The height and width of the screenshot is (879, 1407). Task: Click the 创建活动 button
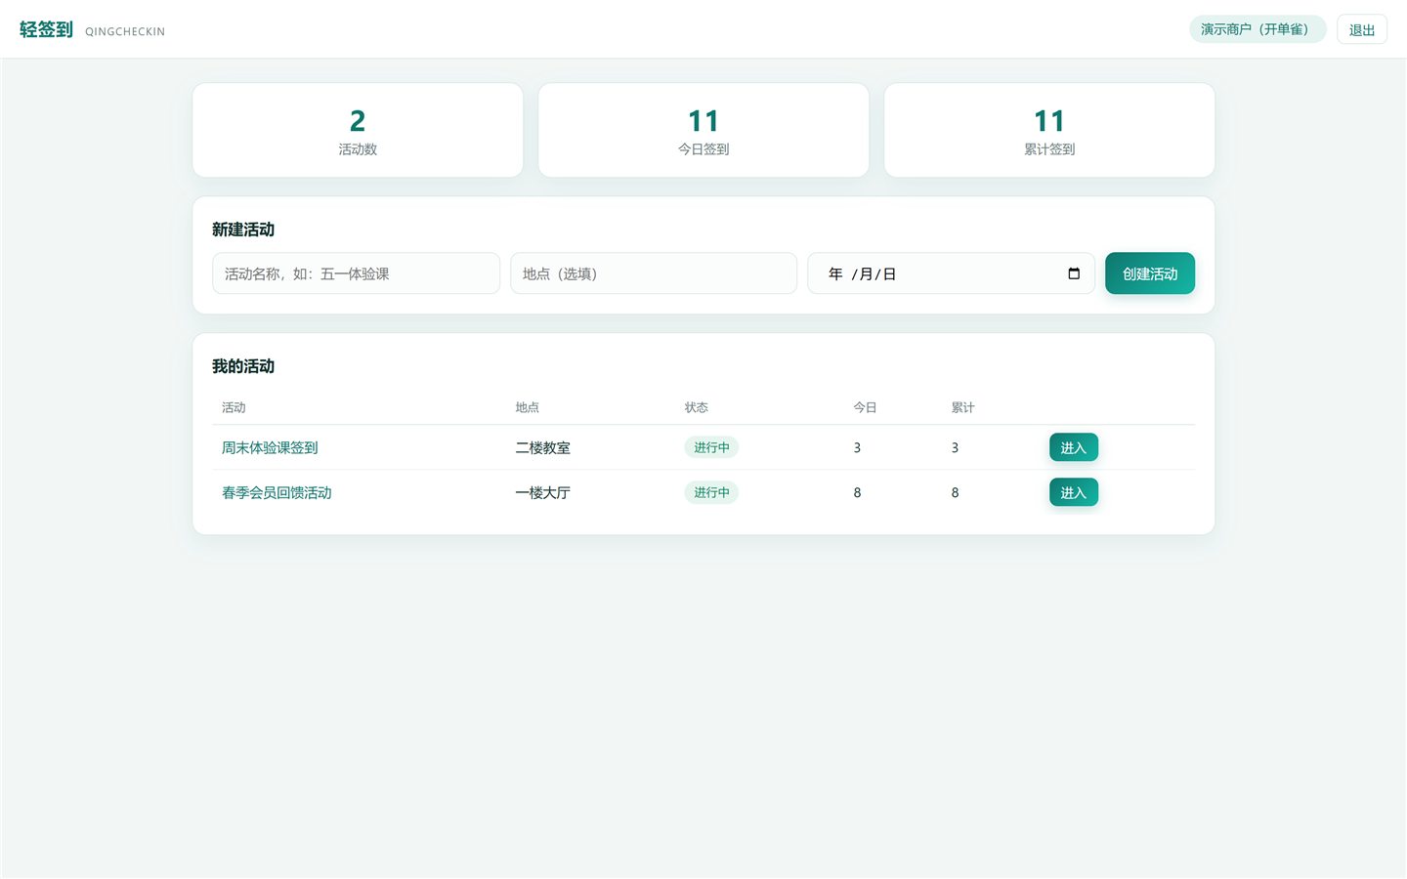coord(1150,273)
